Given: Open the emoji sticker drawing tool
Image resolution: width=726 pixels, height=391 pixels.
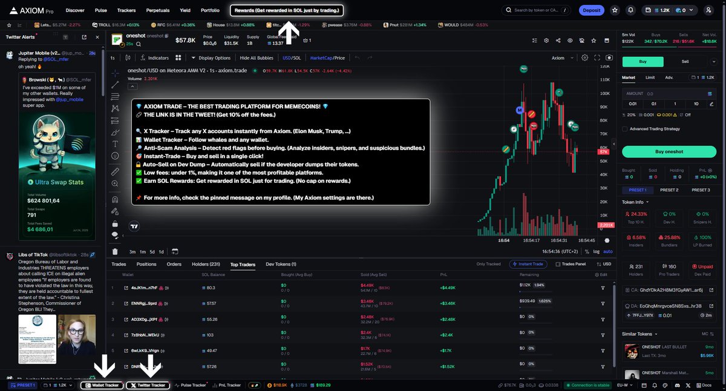Looking at the screenshot, I should pyautogui.click(x=115, y=156).
